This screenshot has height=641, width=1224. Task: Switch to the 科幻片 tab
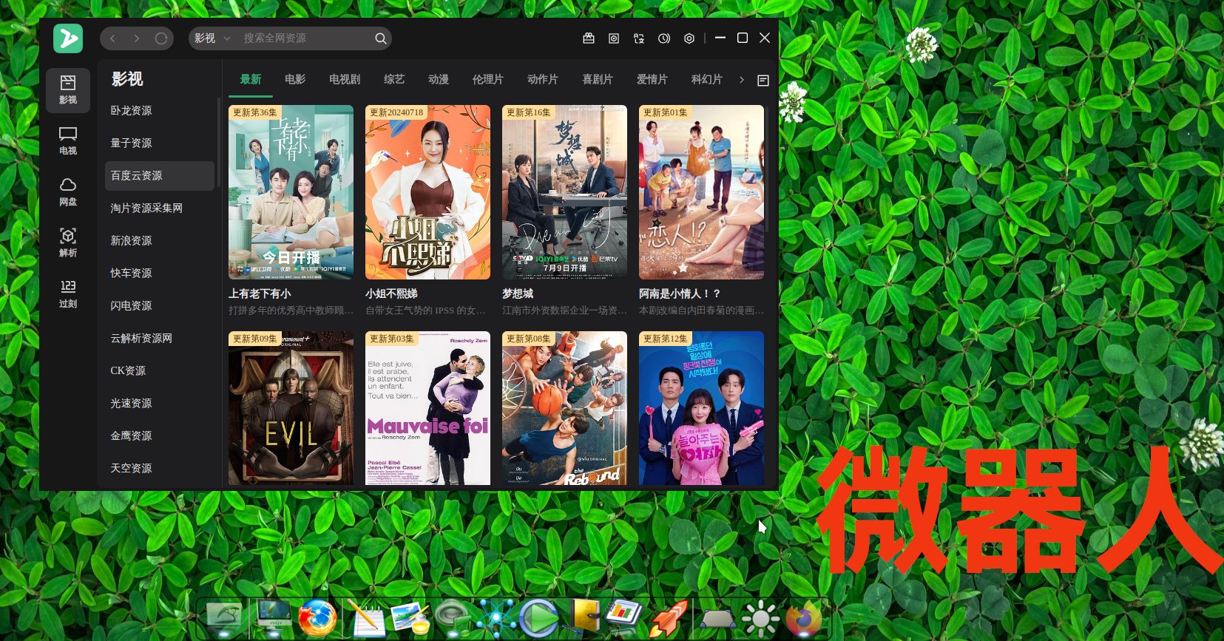coord(707,79)
